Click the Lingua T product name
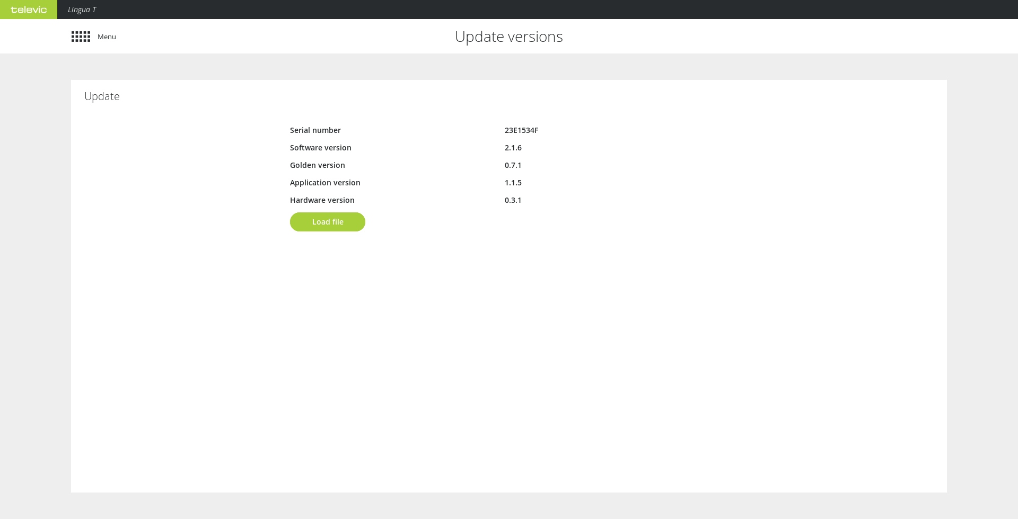Image resolution: width=1018 pixels, height=519 pixels. (x=82, y=10)
